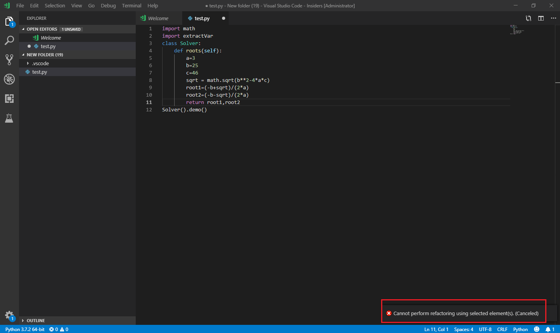Open Manage via the gear icon
Screen dimensions: 560x333
point(9,316)
